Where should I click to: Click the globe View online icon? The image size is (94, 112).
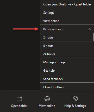(x=47, y=99)
